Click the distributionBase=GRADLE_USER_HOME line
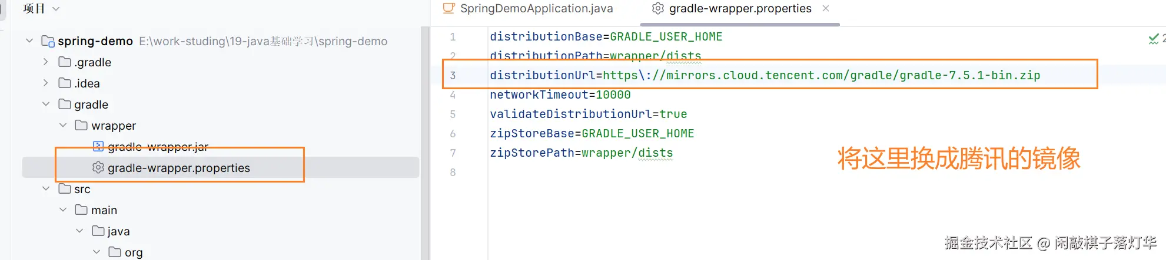Image resolution: width=1166 pixels, height=260 pixels. pos(606,36)
